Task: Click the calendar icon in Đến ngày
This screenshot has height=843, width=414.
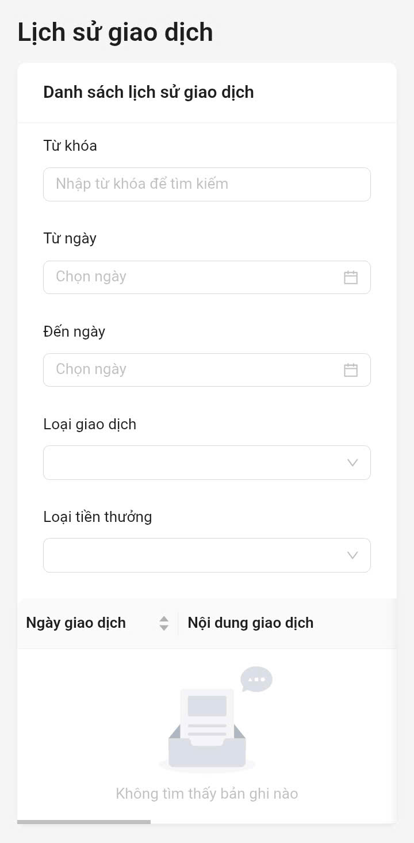Action: [351, 370]
